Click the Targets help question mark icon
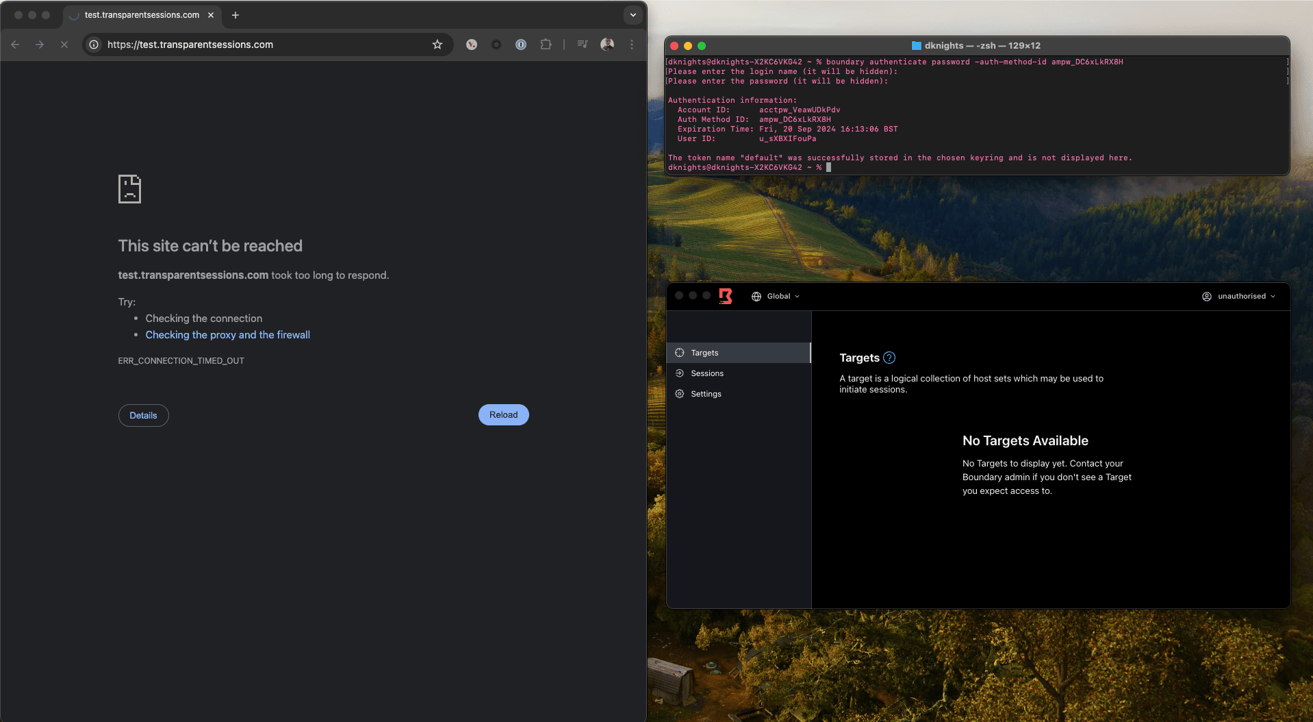Image resolution: width=1313 pixels, height=722 pixels. coord(889,358)
